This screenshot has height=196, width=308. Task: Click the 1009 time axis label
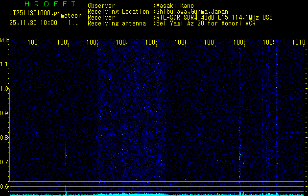click(x=269, y=42)
